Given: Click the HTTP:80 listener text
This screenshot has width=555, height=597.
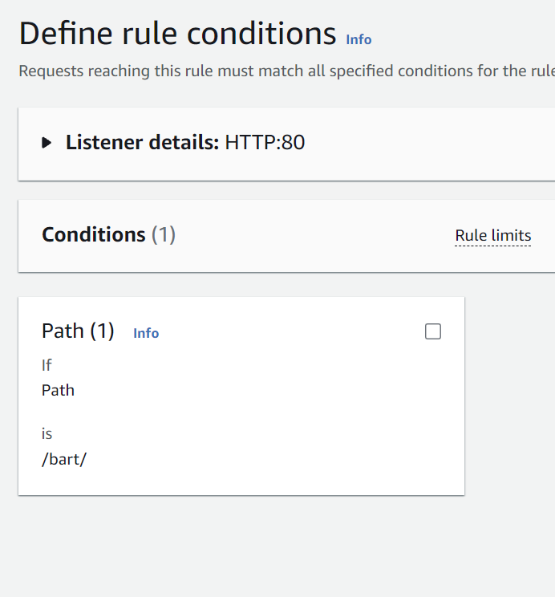Looking at the screenshot, I should click(265, 143).
